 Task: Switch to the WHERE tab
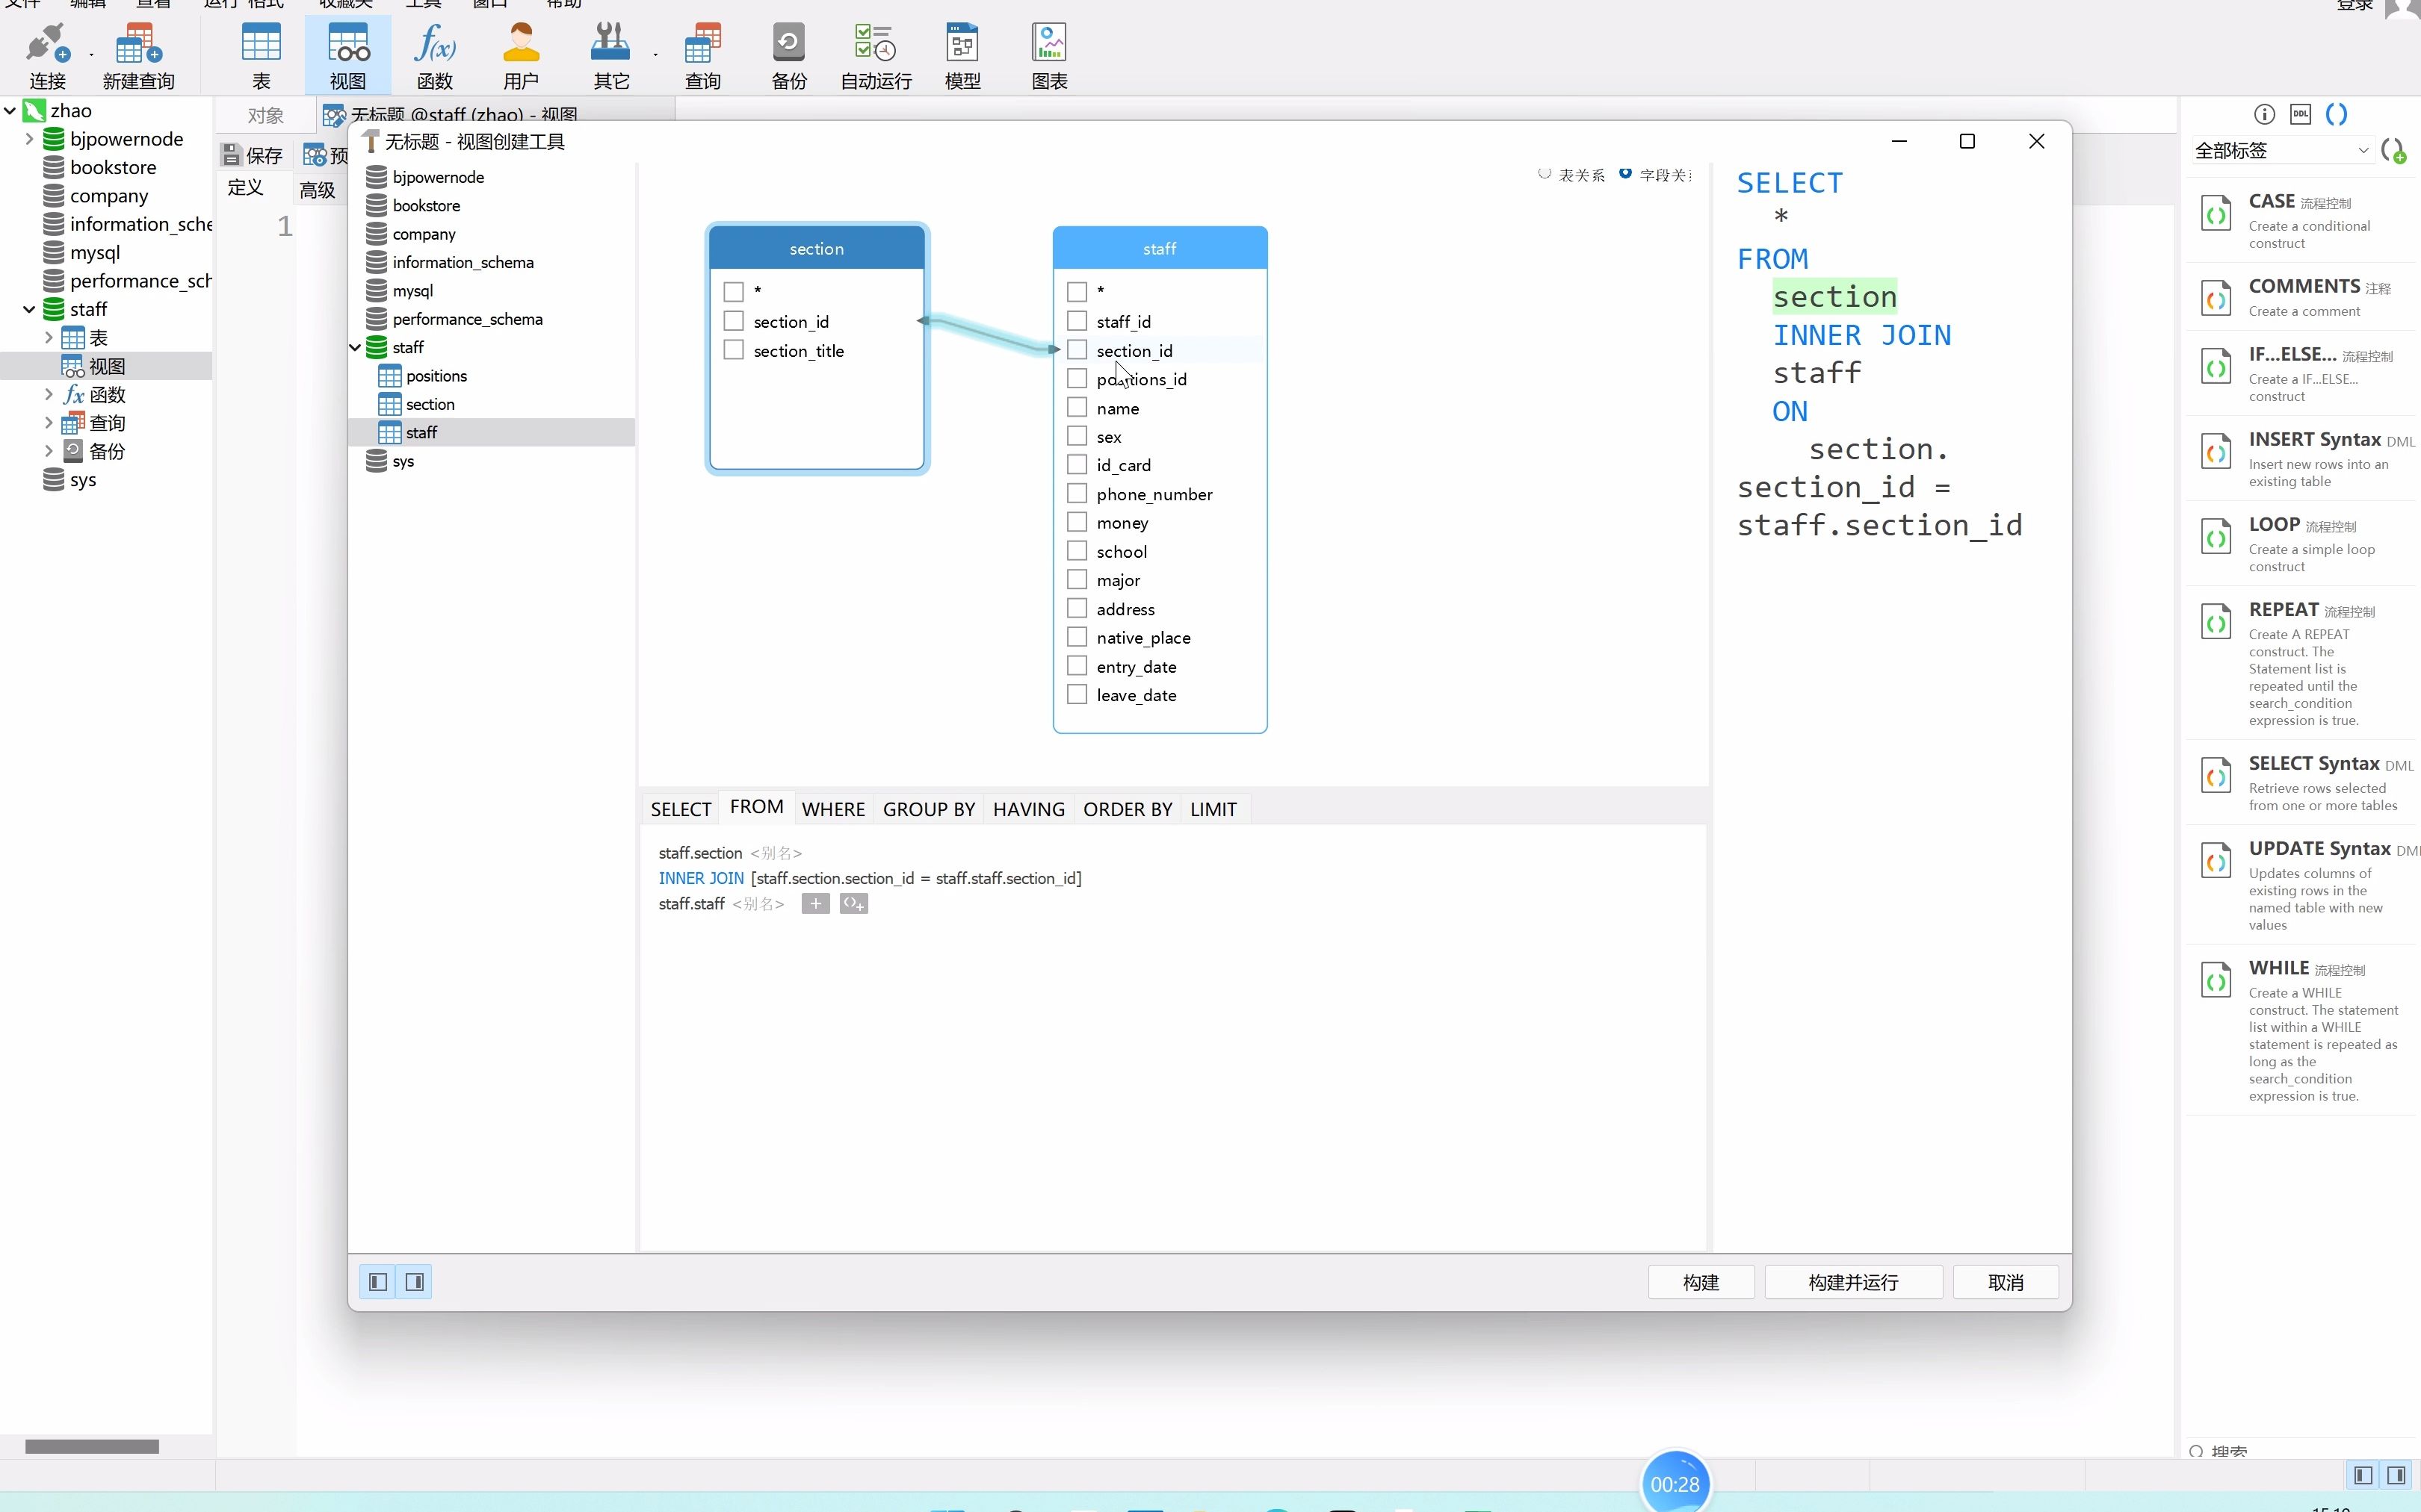(x=832, y=809)
